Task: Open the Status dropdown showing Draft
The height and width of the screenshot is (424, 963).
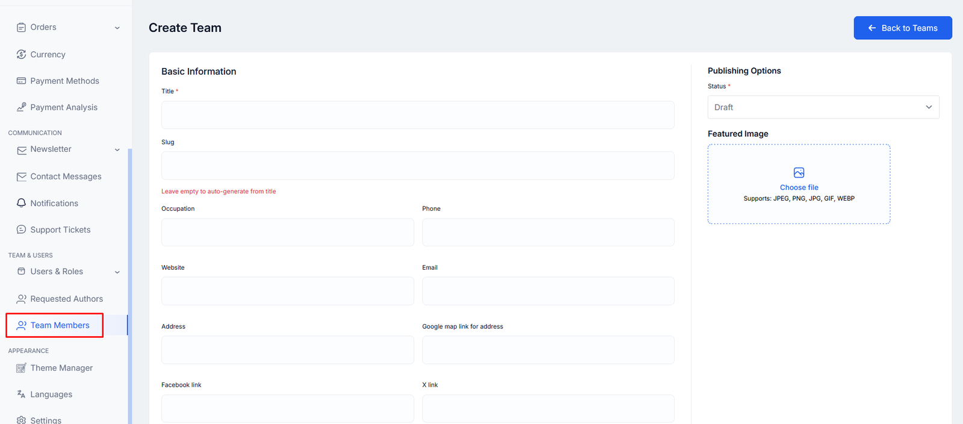Action: 823,107
